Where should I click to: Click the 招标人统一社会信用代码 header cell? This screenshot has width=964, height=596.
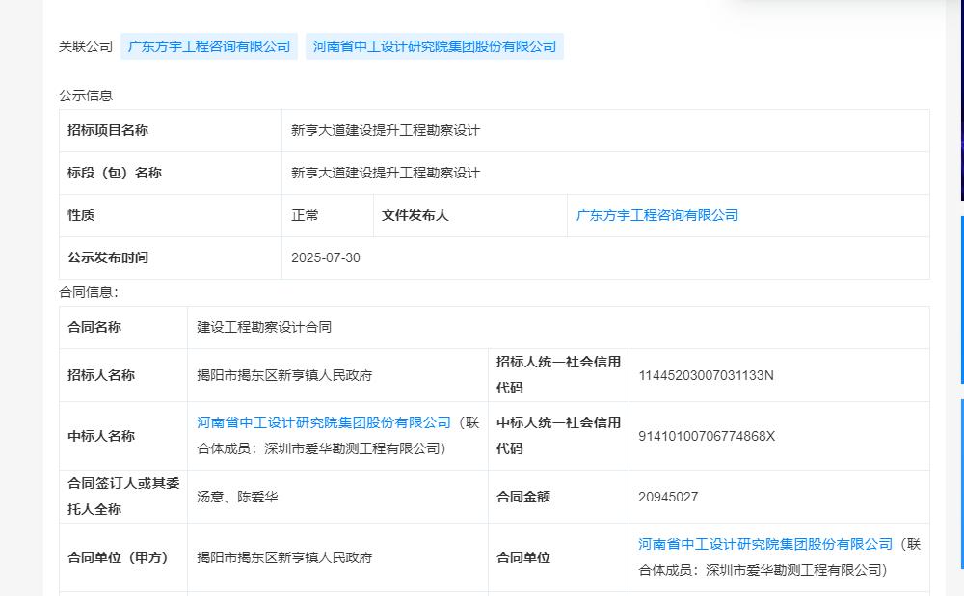[x=558, y=375]
